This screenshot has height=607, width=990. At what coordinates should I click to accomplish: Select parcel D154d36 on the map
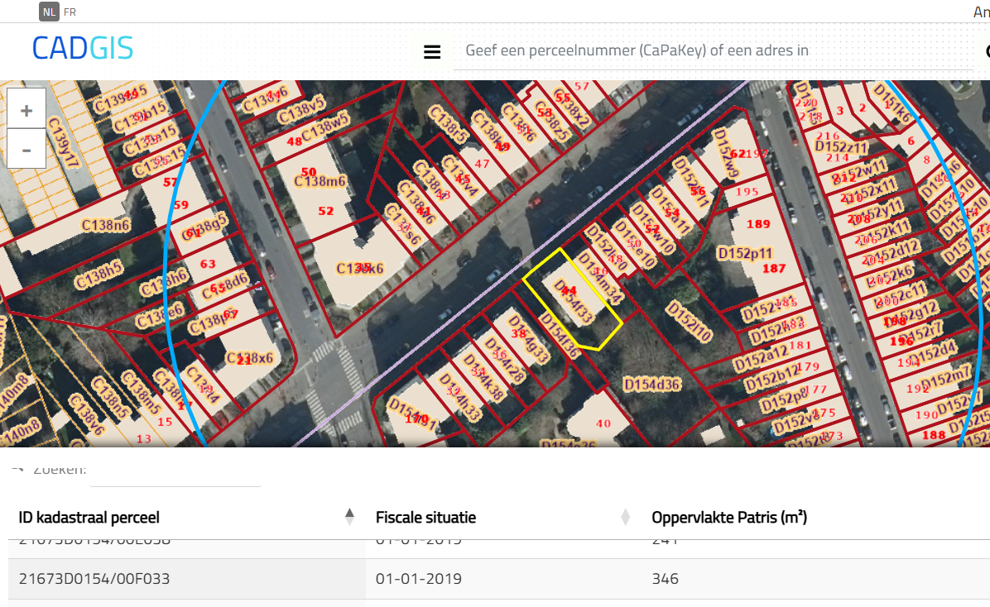tap(651, 385)
